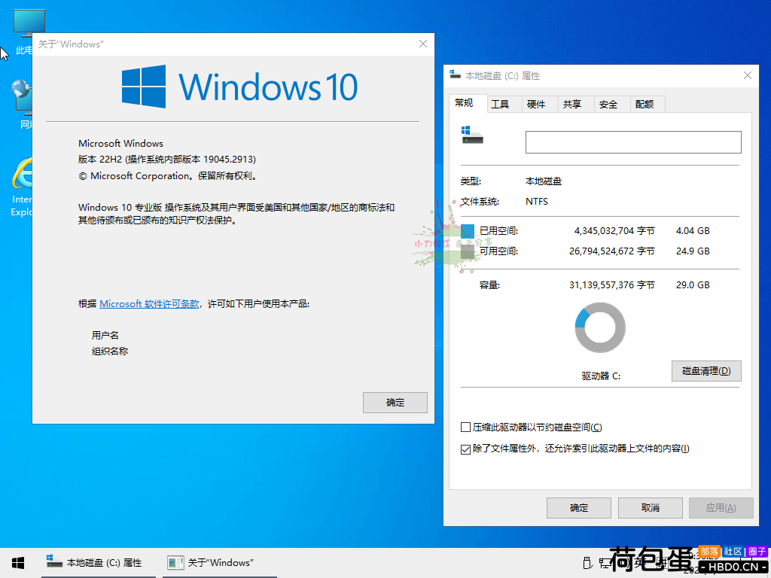The width and height of the screenshot is (771, 578).
Task: Launch Internet Explorer desktop icon
Action: (22, 187)
